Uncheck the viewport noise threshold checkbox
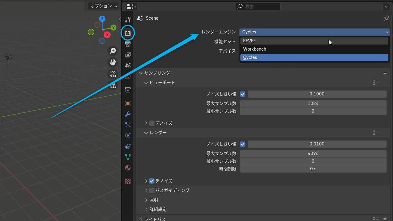 point(243,94)
